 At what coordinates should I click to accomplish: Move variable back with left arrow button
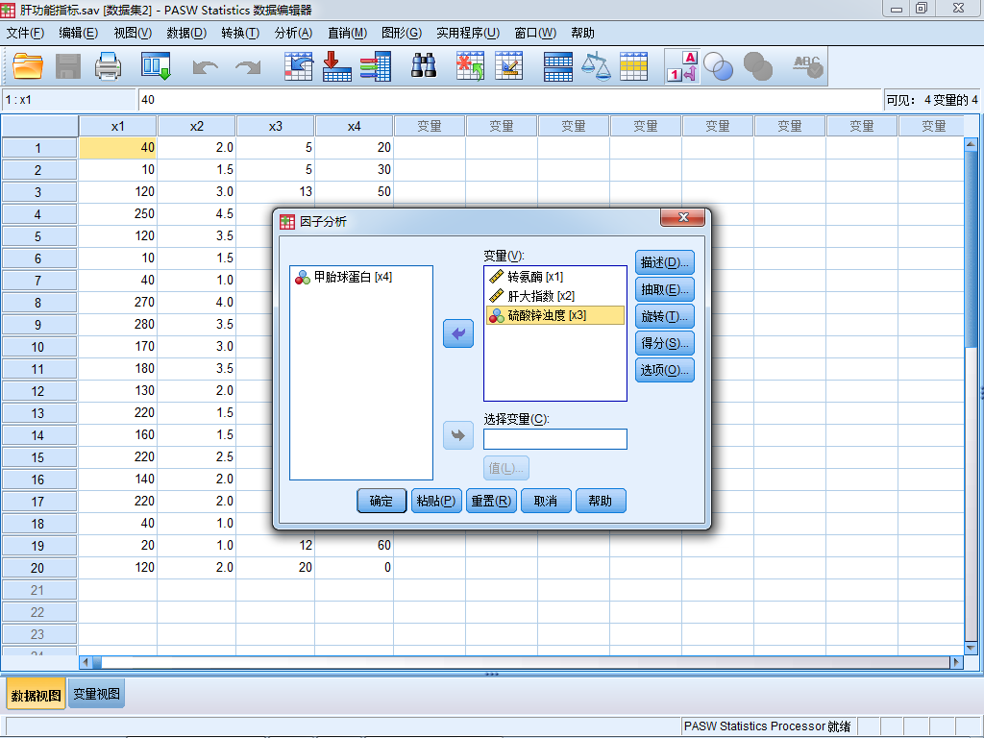[x=458, y=333]
